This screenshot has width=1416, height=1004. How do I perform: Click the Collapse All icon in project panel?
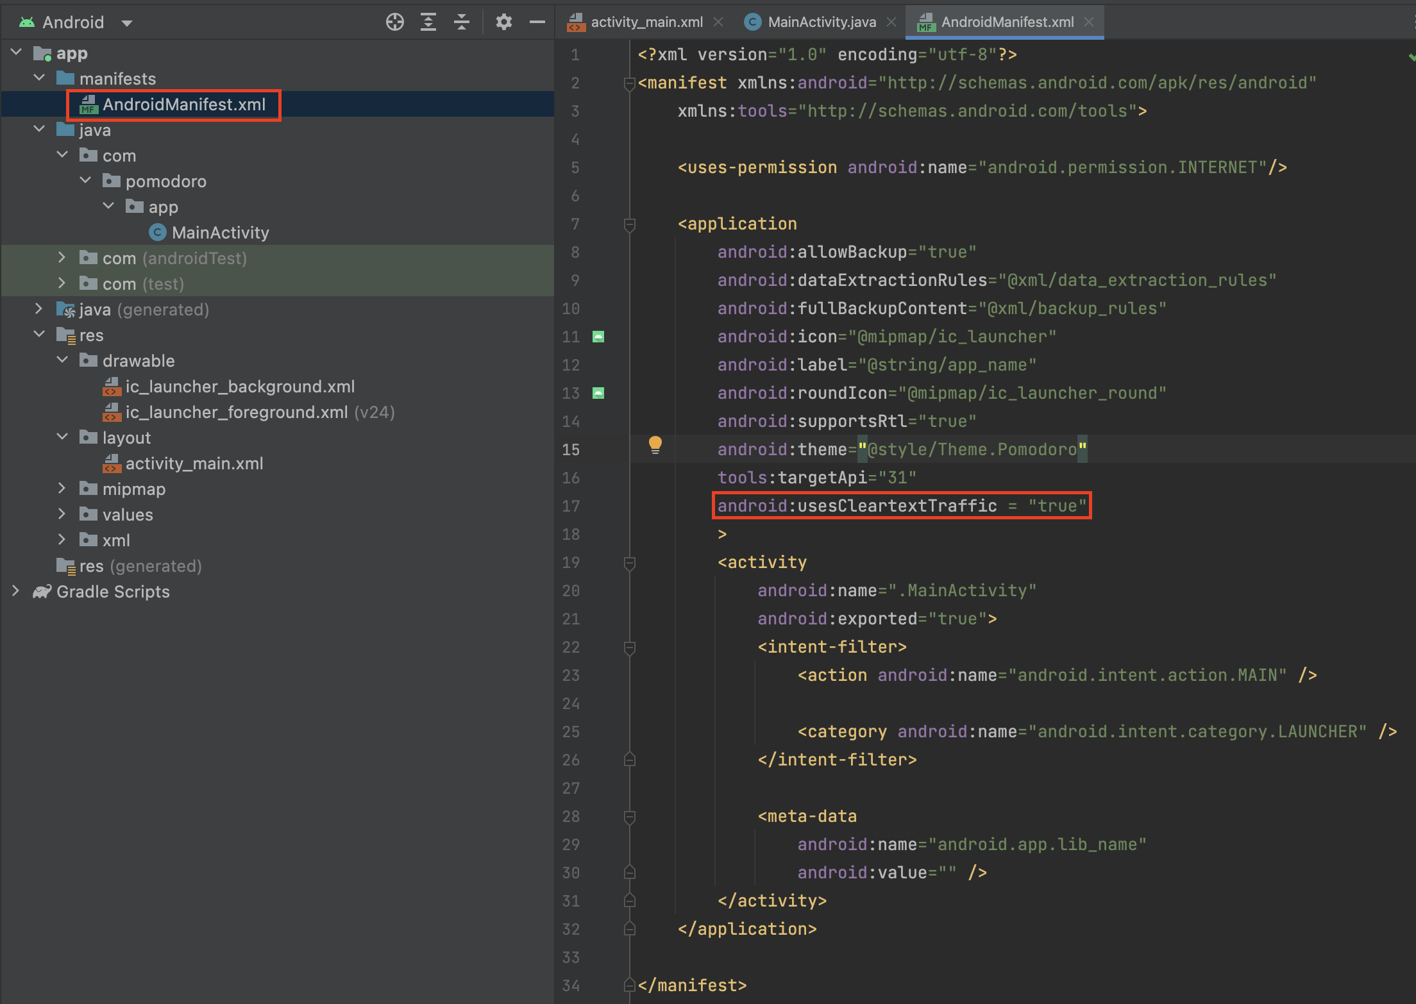(x=462, y=22)
